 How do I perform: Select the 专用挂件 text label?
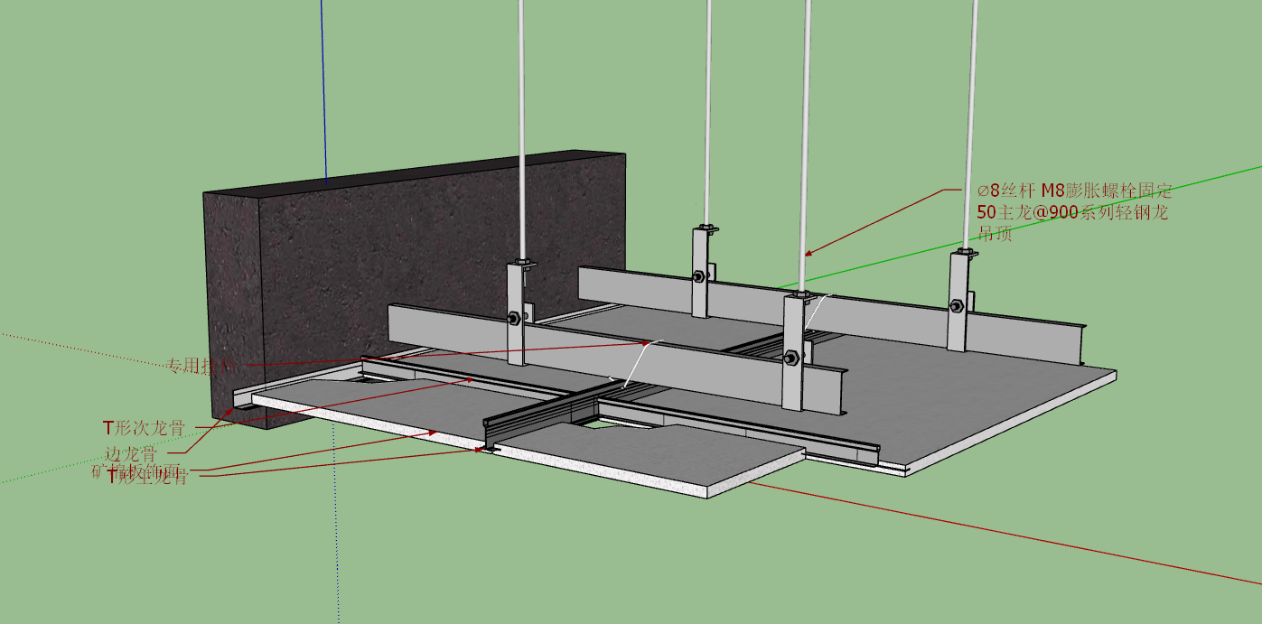point(200,366)
